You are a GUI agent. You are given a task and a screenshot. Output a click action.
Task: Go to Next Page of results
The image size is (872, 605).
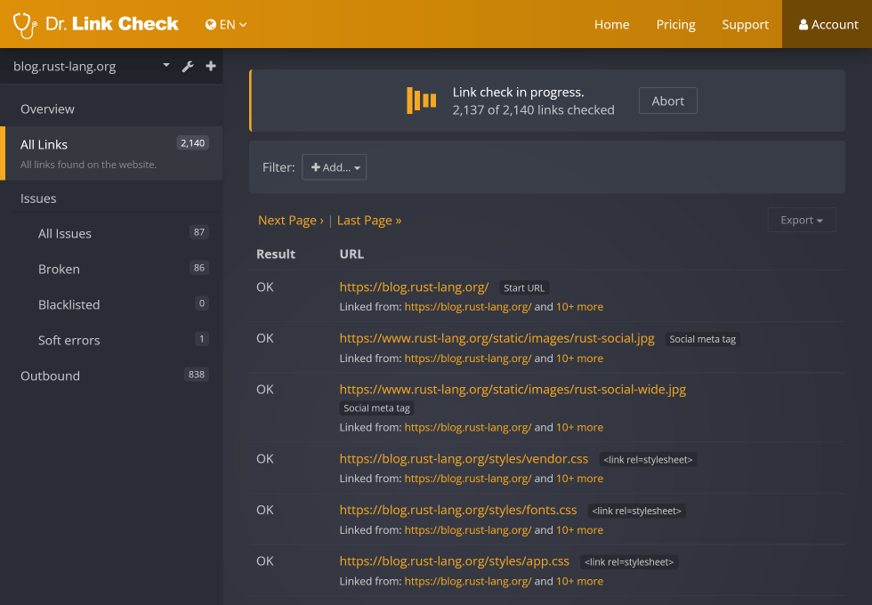291,221
